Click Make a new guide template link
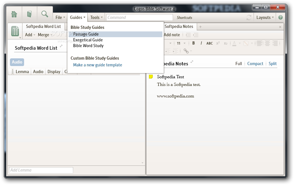This screenshot has height=185, width=294. point(98,65)
